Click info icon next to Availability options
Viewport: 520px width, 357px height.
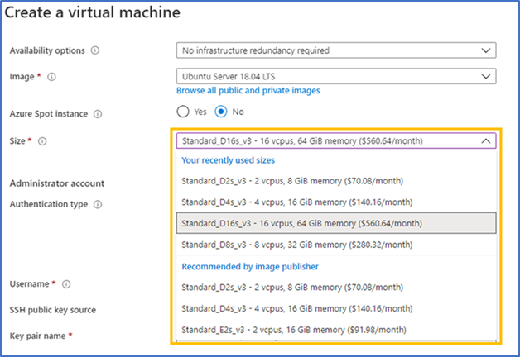click(x=95, y=50)
